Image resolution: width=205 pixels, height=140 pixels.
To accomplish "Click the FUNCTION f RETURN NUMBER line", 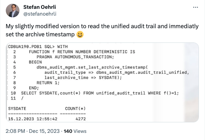I will pos(82,52).
